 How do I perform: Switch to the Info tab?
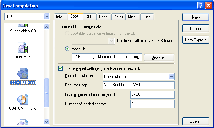click(61, 17)
